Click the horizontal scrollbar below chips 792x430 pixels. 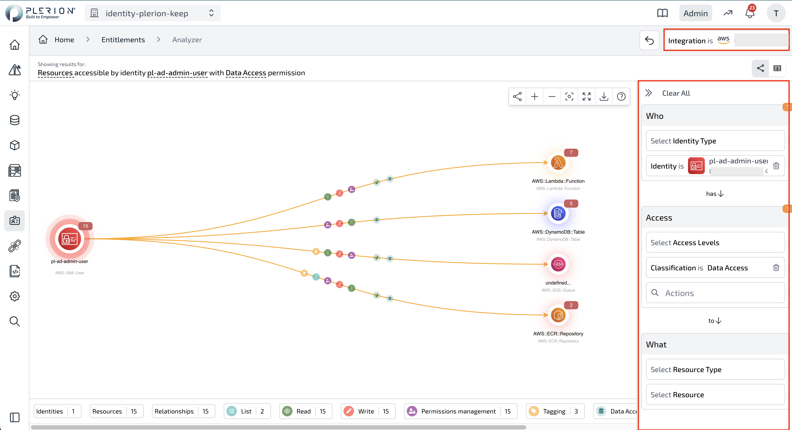(x=279, y=427)
